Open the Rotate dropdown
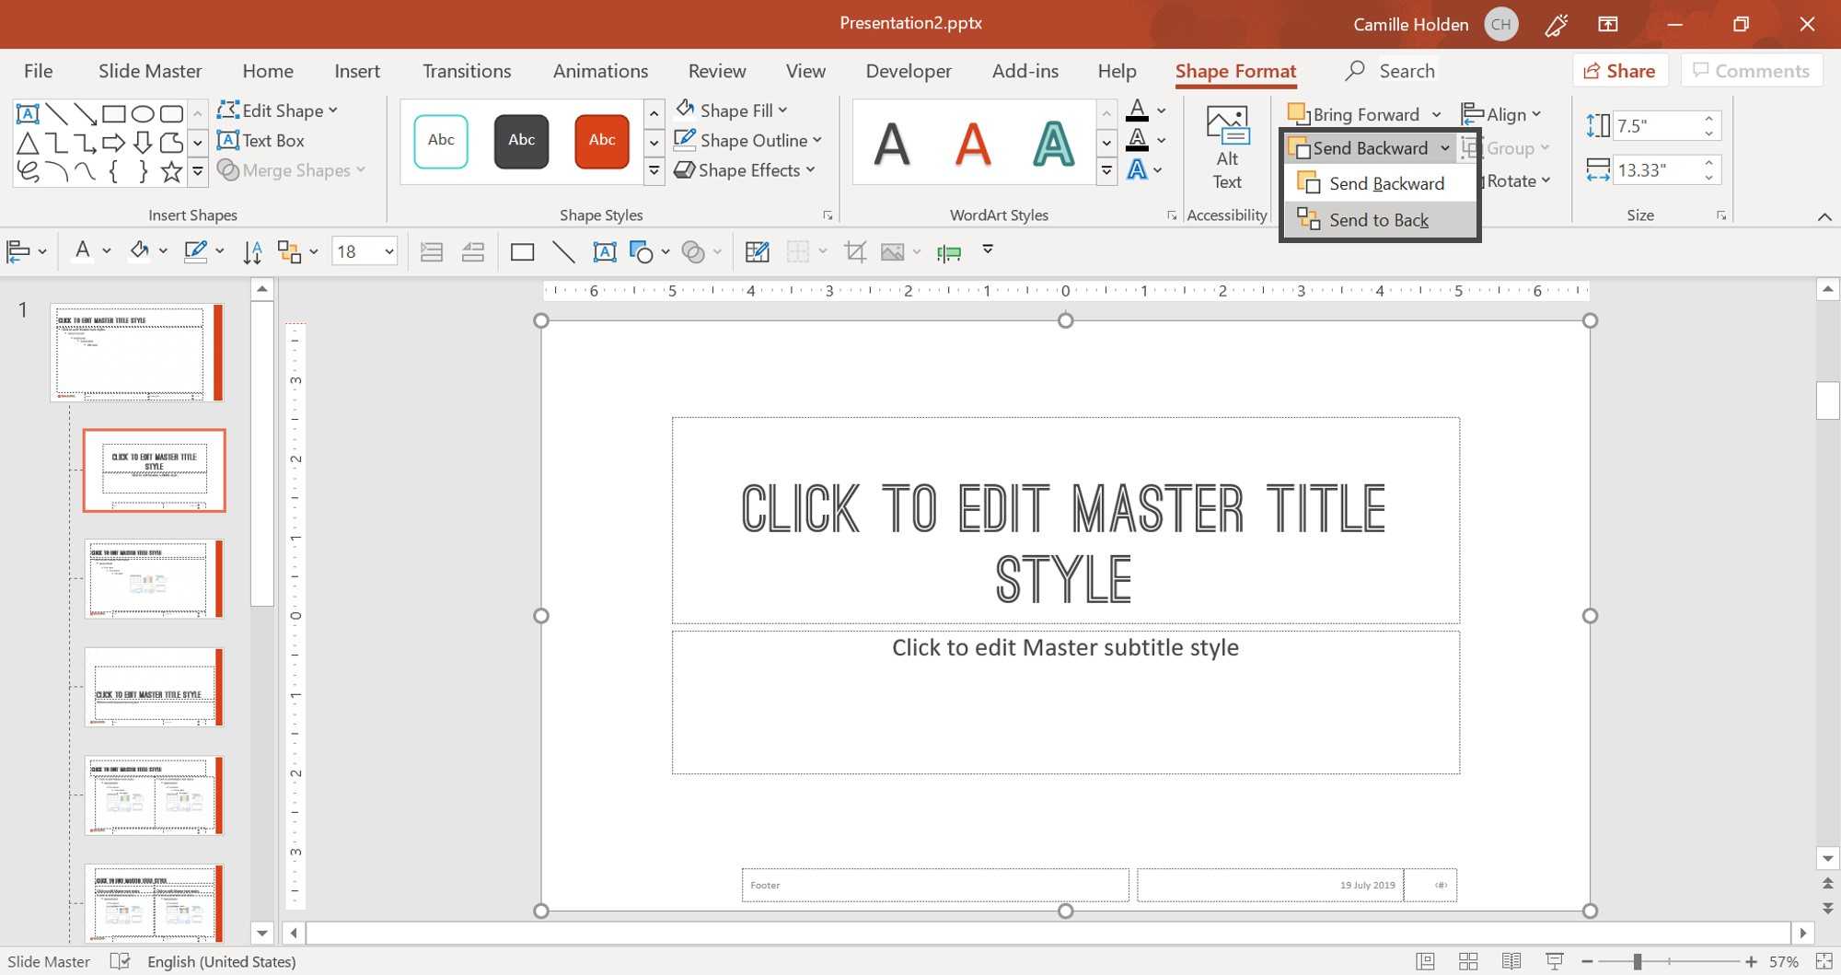 (x=1519, y=180)
